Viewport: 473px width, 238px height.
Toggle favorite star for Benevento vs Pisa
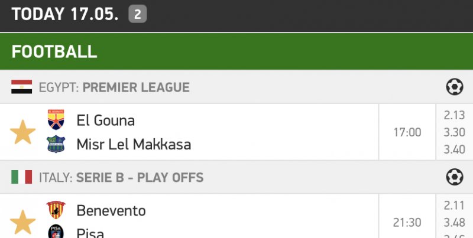point(23,222)
